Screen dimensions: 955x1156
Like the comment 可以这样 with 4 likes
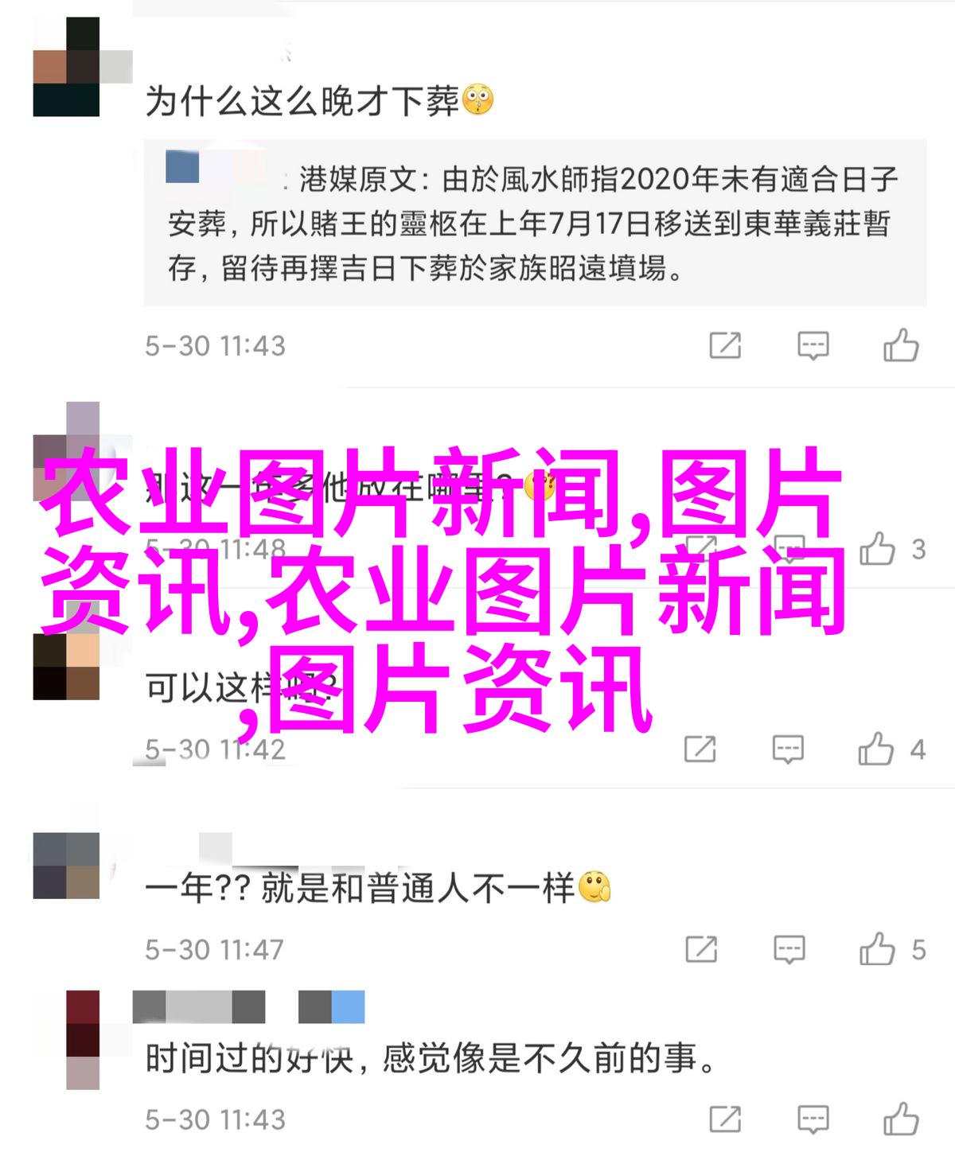[876, 749]
